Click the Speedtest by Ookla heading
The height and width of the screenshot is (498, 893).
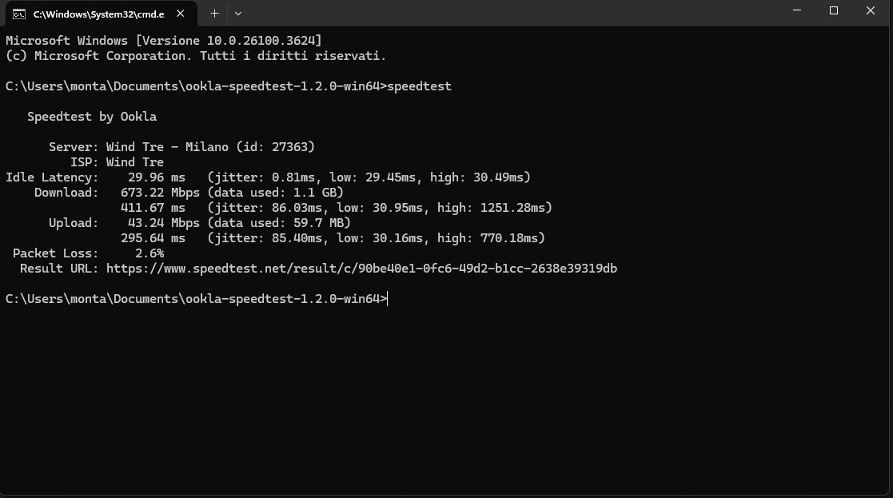[92, 117]
